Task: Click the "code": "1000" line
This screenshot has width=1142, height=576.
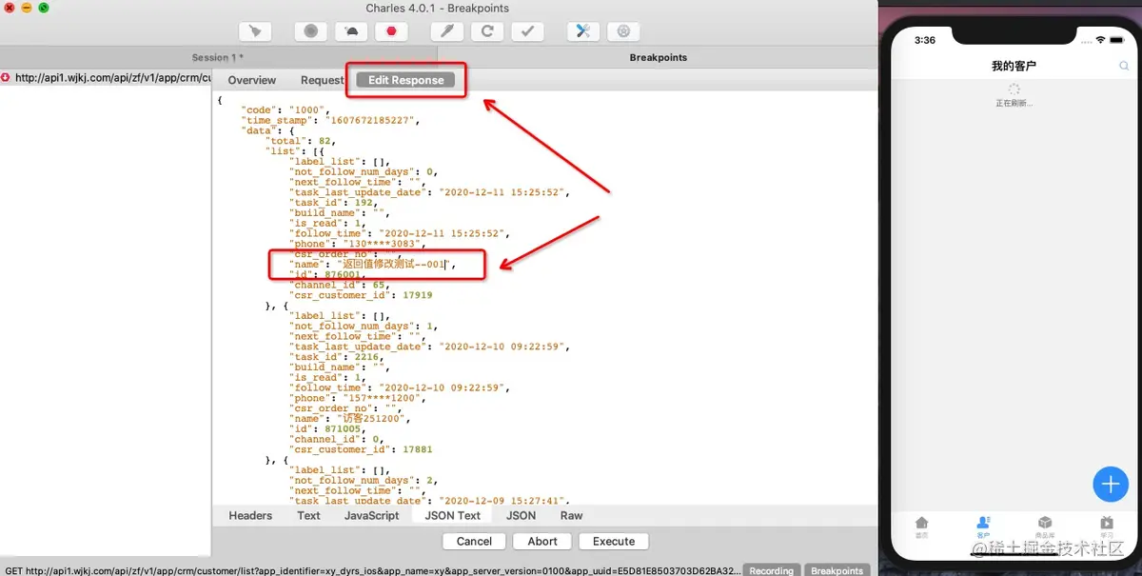Action: (x=285, y=109)
